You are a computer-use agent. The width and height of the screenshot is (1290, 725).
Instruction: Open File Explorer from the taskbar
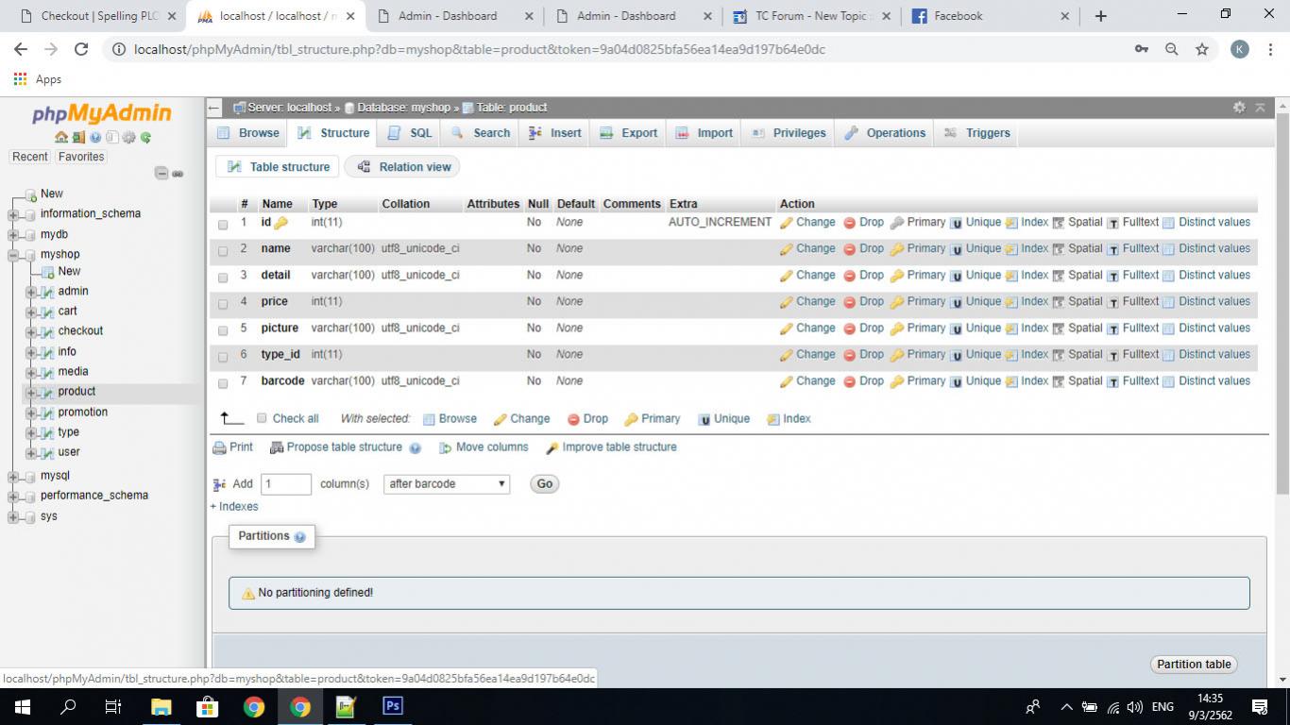[161, 706]
